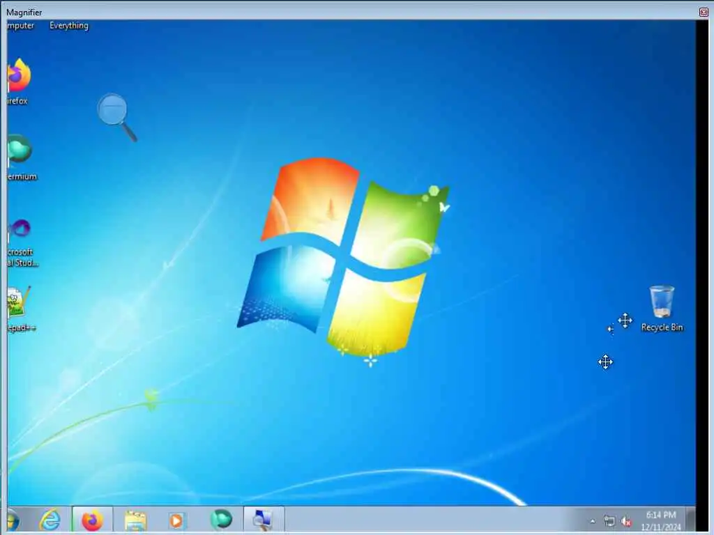Screen dimensions: 714x535
Task: Launch Internet Explorer from the taskbar
Action: click(x=50, y=520)
